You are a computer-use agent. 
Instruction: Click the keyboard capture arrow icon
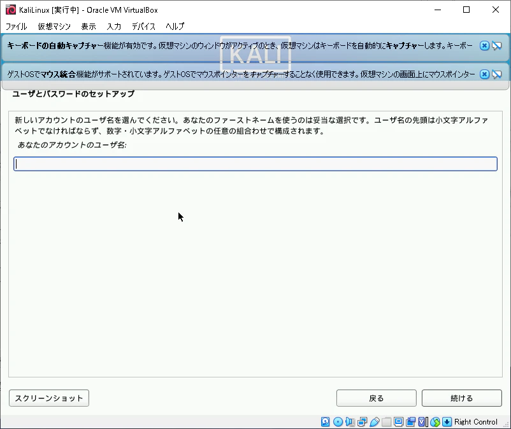coord(447,422)
